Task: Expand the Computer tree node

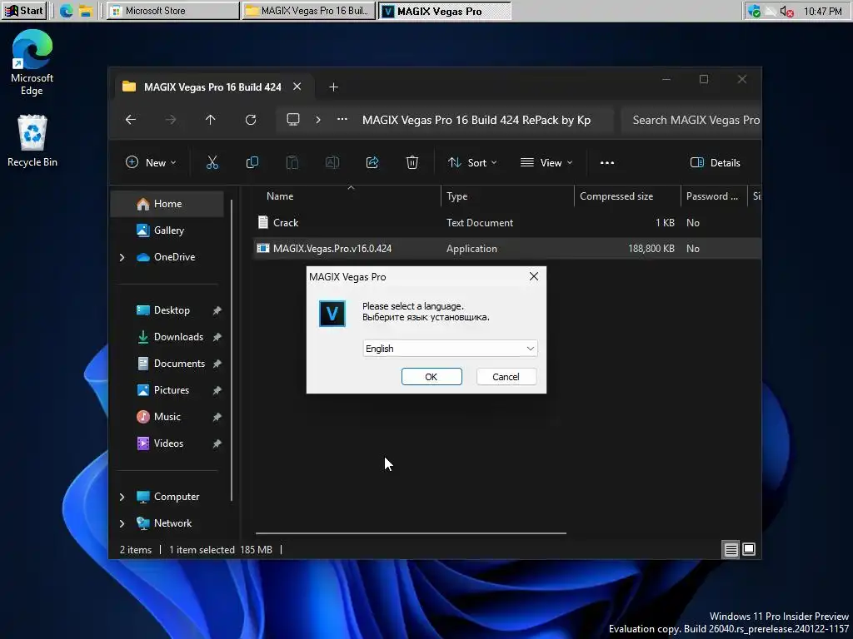Action: (122, 497)
